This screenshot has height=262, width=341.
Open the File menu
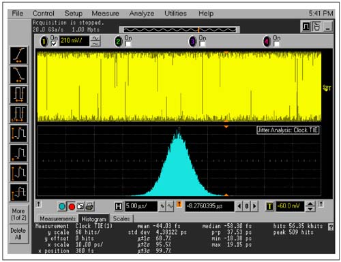(x=18, y=14)
